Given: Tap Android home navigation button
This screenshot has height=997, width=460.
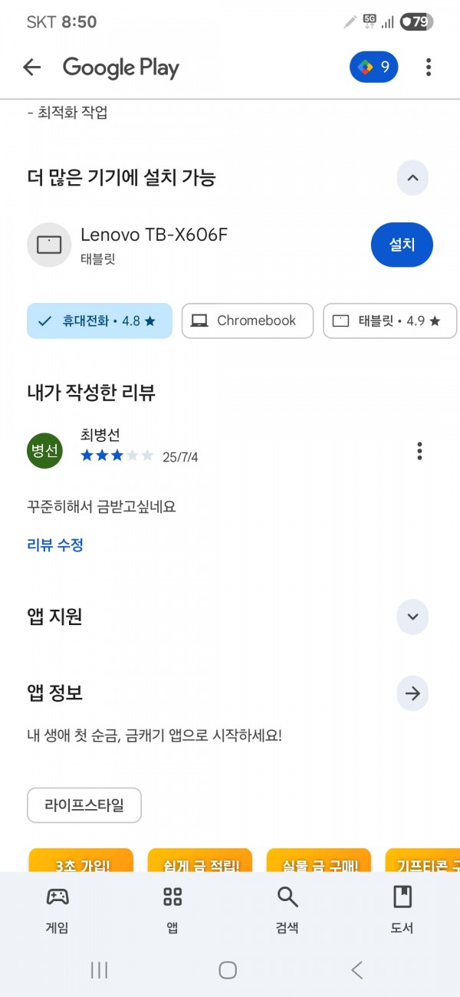Looking at the screenshot, I should coord(228,970).
